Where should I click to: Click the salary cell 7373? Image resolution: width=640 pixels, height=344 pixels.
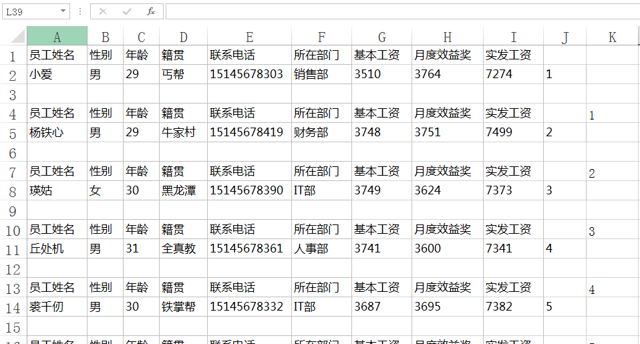[514, 190]
